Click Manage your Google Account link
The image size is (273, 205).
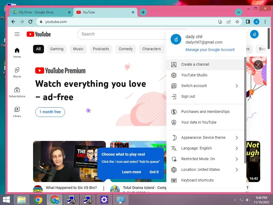[x=210, y=50]
